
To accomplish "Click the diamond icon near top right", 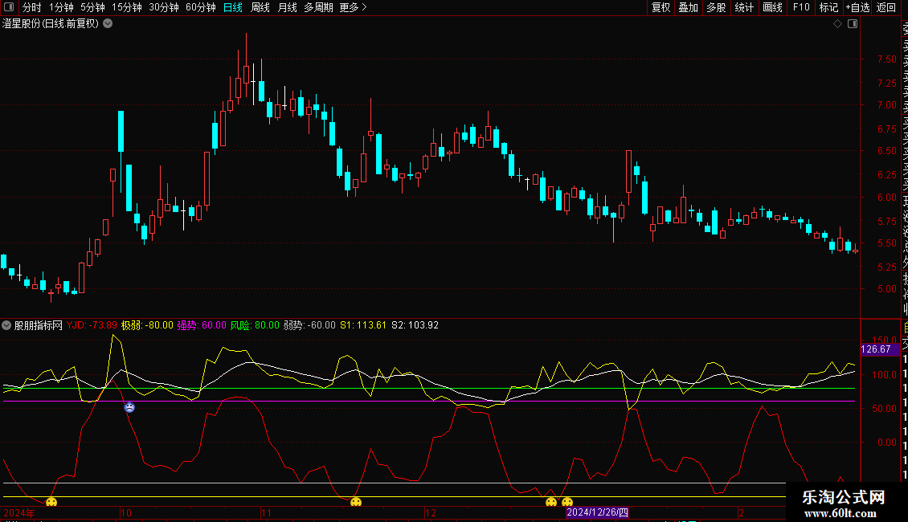I will click(837, 24).
